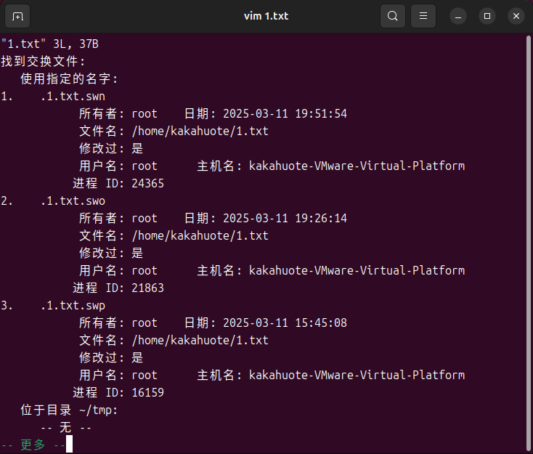Click the date 2025-03-11 19:51:54
This screenshot has height=454, width=533.
point(285,114)
